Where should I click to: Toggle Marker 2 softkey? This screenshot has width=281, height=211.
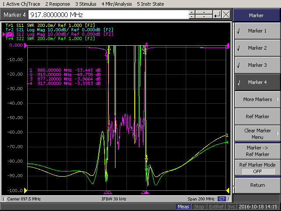click(257, 48)
